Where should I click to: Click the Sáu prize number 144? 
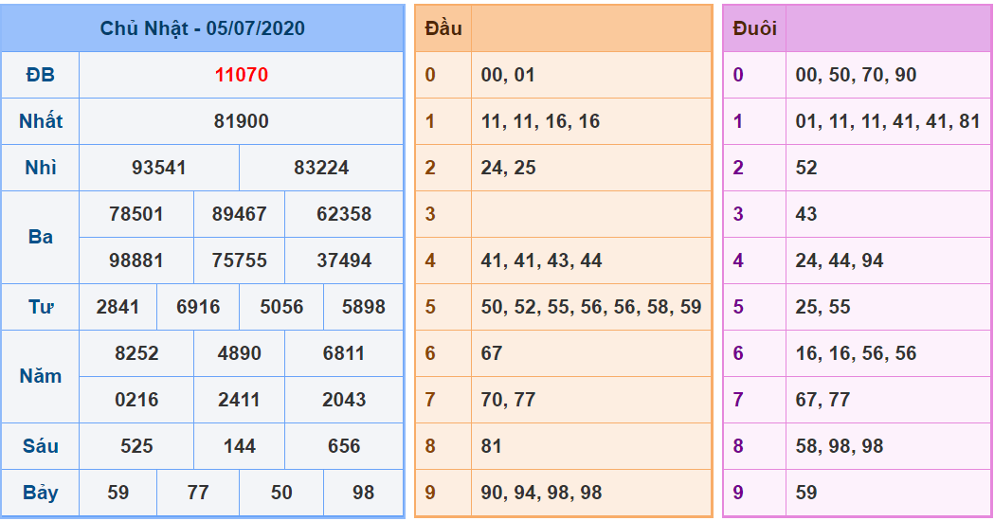pyautogui.click(x=239, y=446)
